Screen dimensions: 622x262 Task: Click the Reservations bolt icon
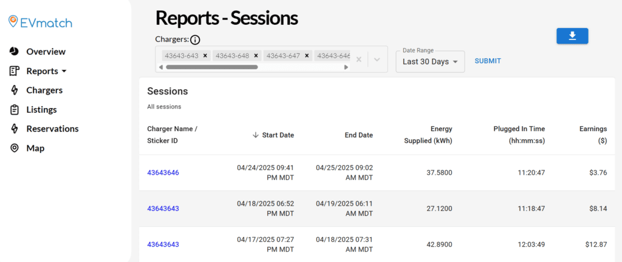[x=14, y=129]
